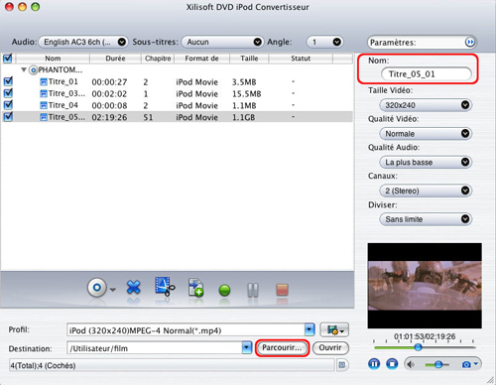Select size 1.1GB of Titre_05

click(x=243, y=117)
